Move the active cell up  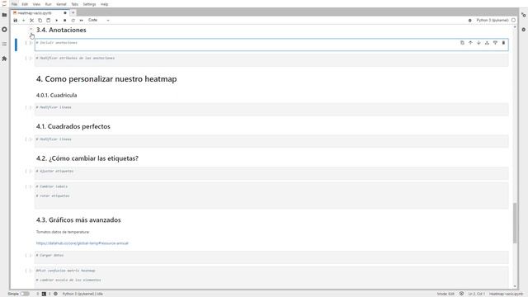click(470, 43)
